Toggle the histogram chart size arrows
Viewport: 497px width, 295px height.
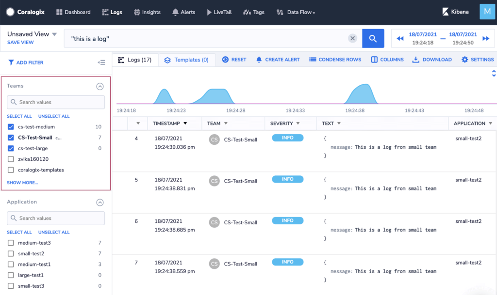coord(494,73)
